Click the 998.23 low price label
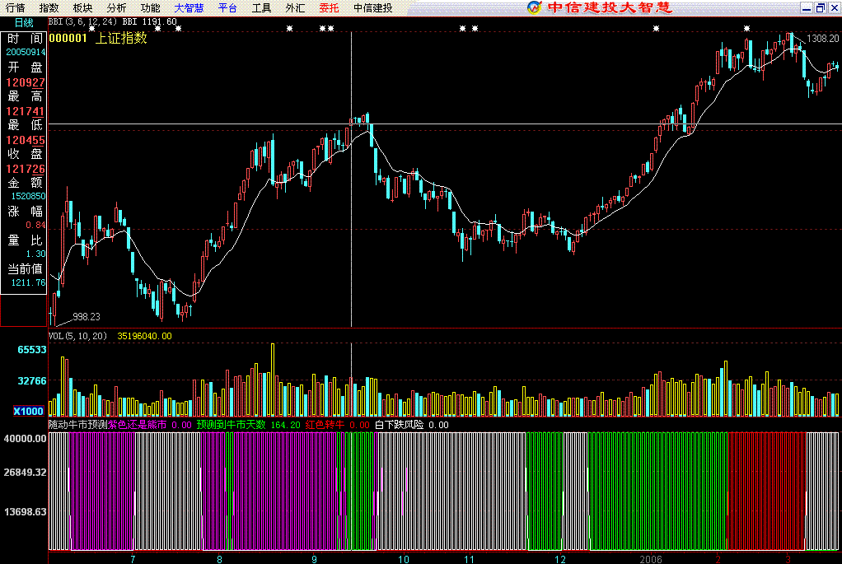This screenshot has width=842, height=564. pyautogui.click(x=87, y=317)
